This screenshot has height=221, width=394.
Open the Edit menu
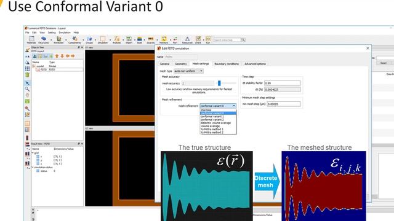click(x=34, y=33)
